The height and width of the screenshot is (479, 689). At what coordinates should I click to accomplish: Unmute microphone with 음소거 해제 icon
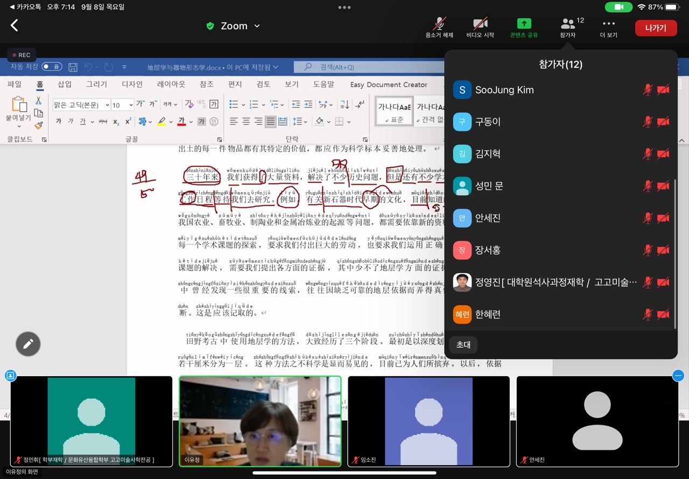[439, 24]
